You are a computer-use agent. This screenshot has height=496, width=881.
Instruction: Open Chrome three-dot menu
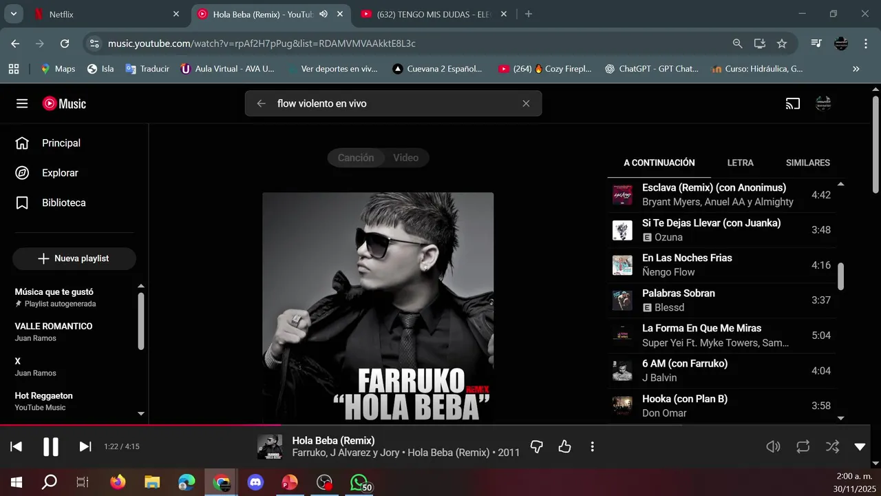(x=864, y=43)
